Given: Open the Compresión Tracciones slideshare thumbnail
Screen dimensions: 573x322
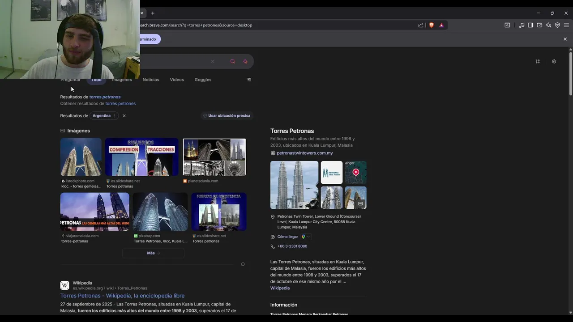Looking at the screenshot, I should tap(142, 157).
